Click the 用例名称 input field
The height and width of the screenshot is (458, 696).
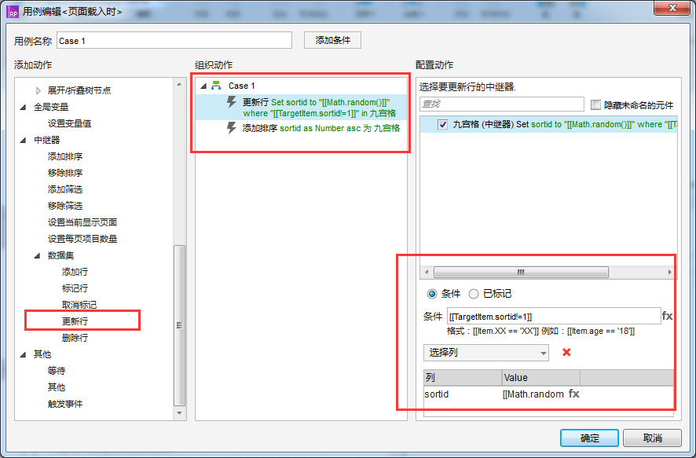174,40
